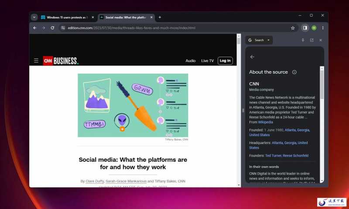This screenshot has width=349, height=209.
Task: Open the CNN hamburger menu
Action: [36, 61]
